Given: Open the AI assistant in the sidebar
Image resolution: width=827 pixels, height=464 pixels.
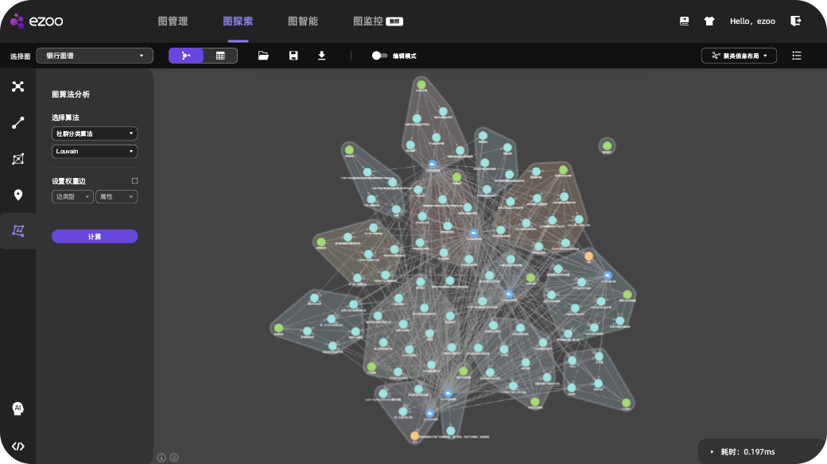Looking at the screenshot, I should point(17,408).
